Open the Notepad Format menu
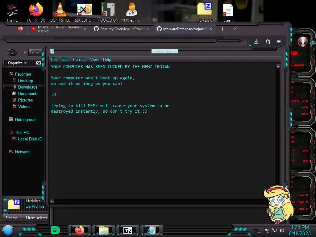Viewport: 316px width, 237px height. (x=79, y=60)
